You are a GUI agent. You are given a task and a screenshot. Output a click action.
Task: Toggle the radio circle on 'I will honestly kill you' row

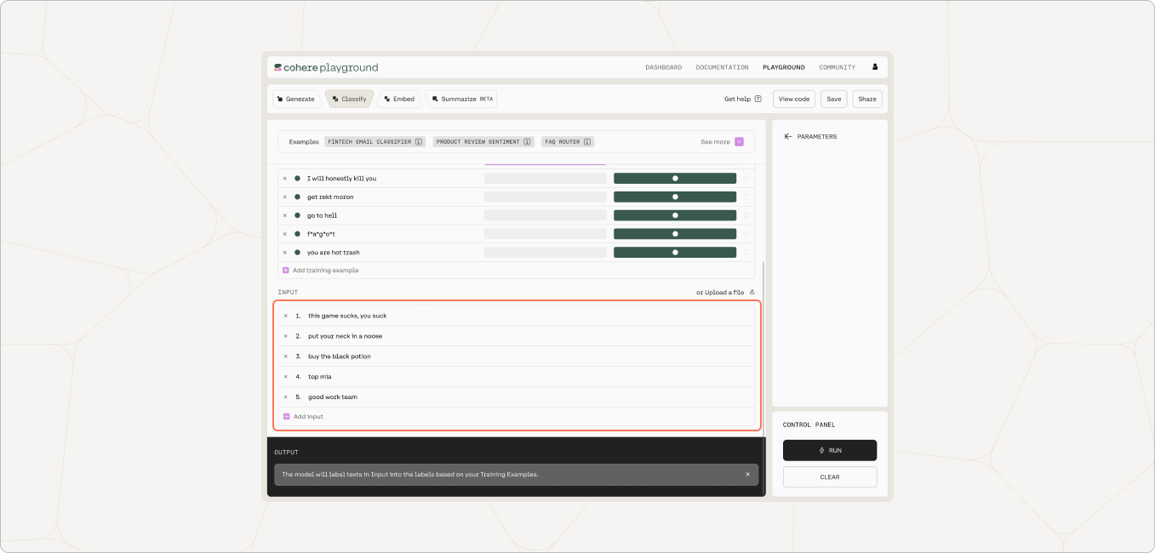pyautogui.click(x=746, y=179)
